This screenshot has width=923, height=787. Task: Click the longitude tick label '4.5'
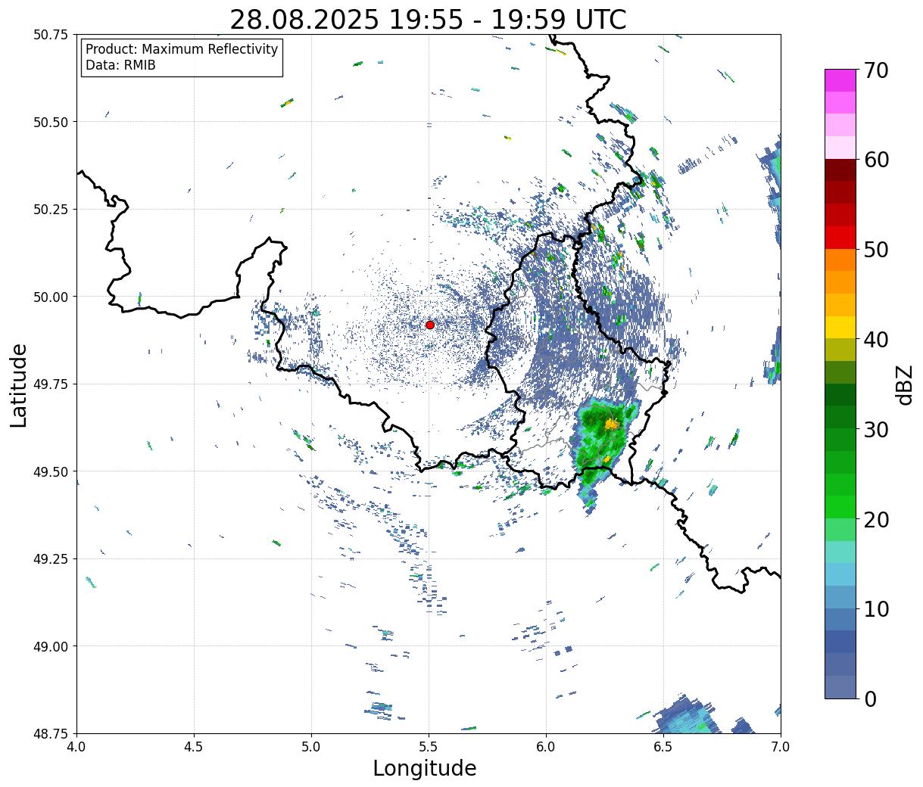194,747
